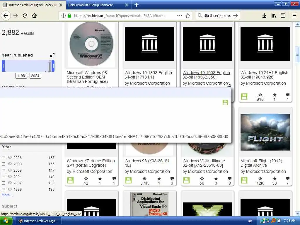Go back to the previous page
The height and width of the screenshot is (225, 300).
6,16
